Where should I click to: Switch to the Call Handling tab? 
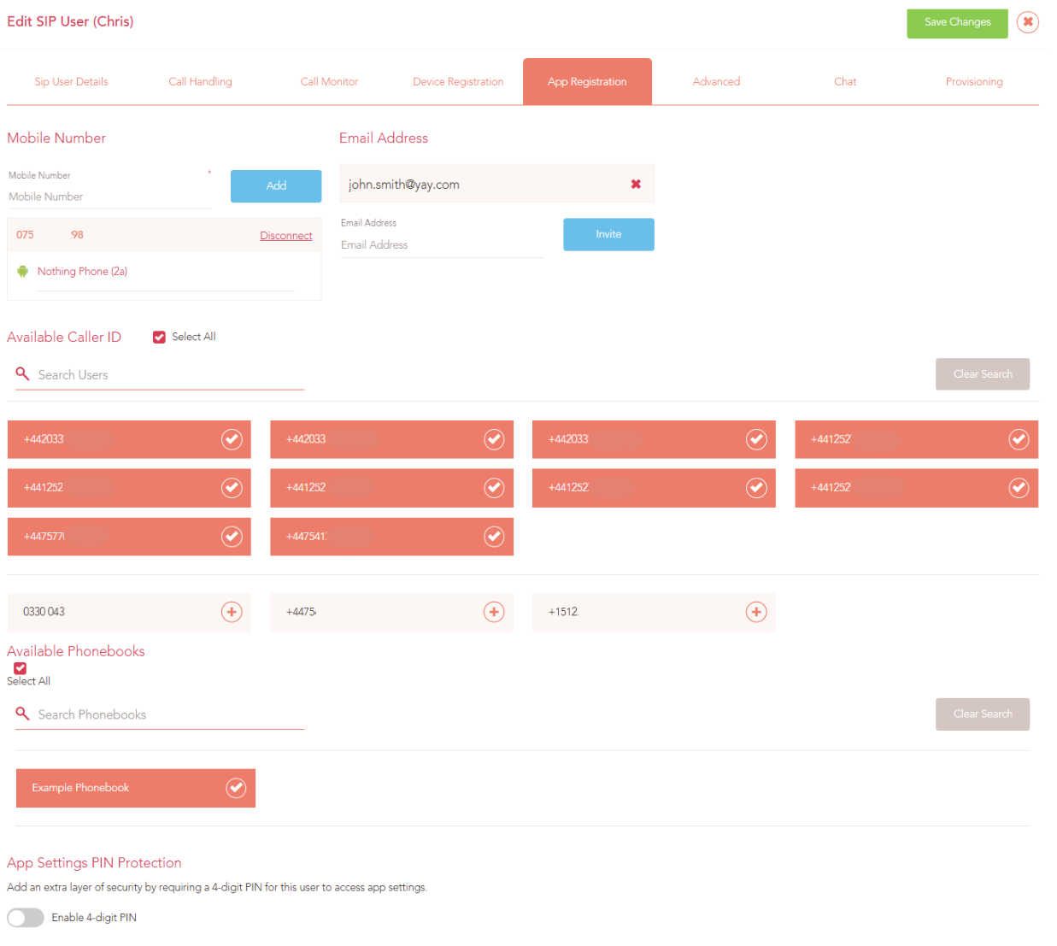pyautogui.click(x=200, y=82)
